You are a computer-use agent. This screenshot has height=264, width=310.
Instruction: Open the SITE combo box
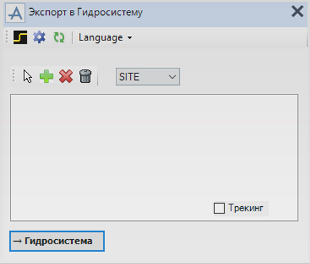coord(148,76)
